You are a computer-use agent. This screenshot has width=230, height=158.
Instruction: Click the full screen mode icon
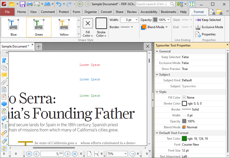[x=191, y=4]
